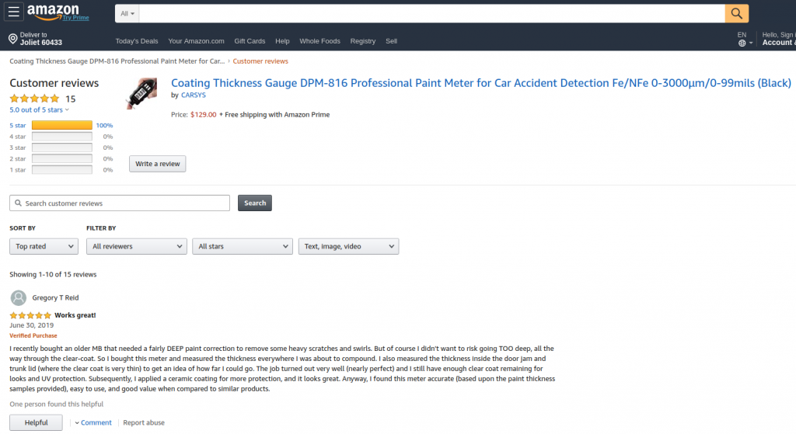The height and width of the screenshot is (434, 796).
Task: Click the One person found this helpful text
Action: tap(56, 404)
